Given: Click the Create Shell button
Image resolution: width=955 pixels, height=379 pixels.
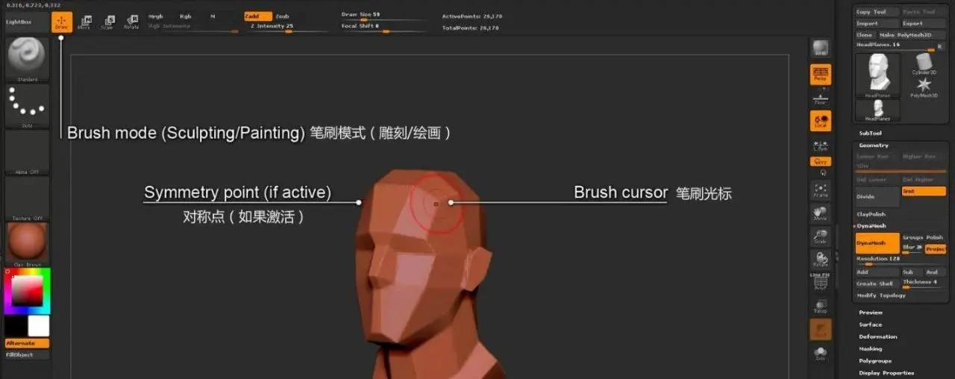Looking at the screenshot, I should tap(877, 284).
